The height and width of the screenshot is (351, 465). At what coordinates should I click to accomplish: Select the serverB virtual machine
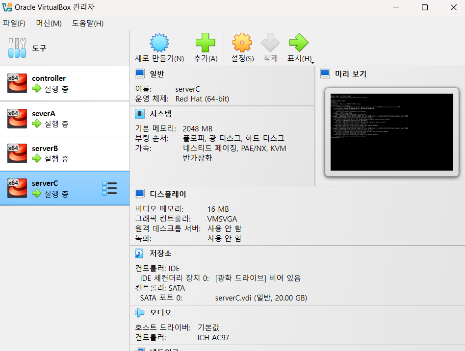(x=65, y=153)
